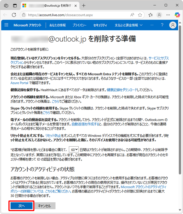This screenshot has width=183, height=214.
Task: Expand 支払いと課金情報 dropdown menu
Action: 128,25
